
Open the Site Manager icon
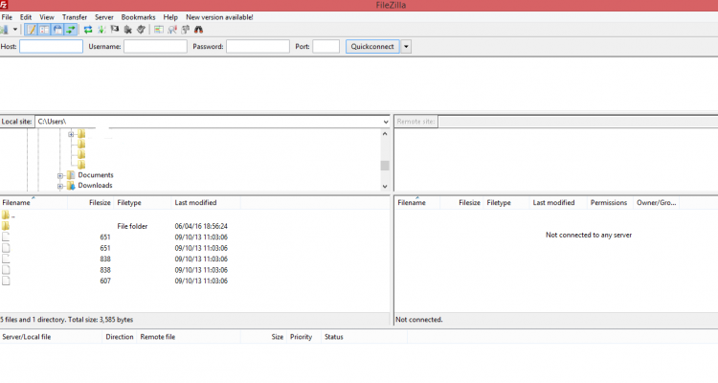click(4, 30)
